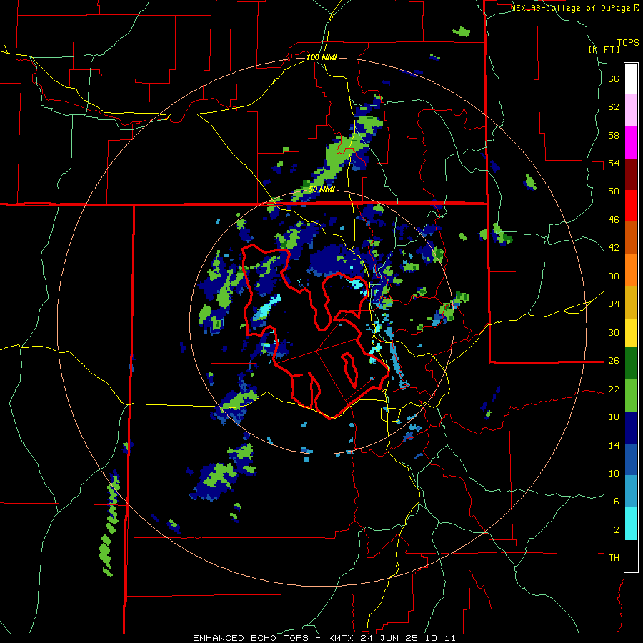The image size is (643, 643).
Task: Click the medium blue swatch between 14 and 10
Action: tap(631, 459)
